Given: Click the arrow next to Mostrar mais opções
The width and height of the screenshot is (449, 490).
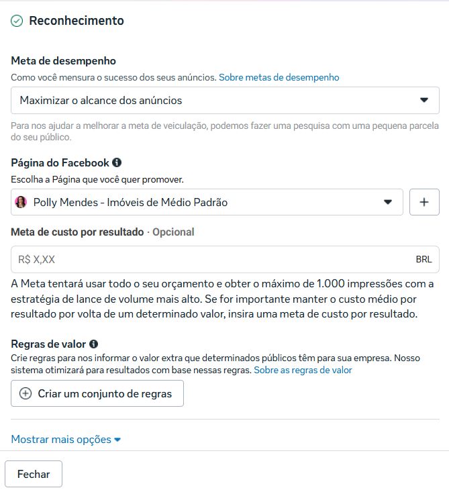Looking at the screenshot, I should click(x=117, y=440).
